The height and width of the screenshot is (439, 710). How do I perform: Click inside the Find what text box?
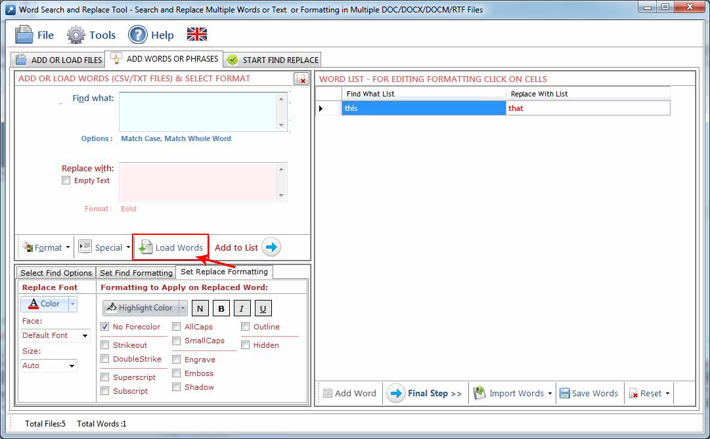click(x=198, y=112)
